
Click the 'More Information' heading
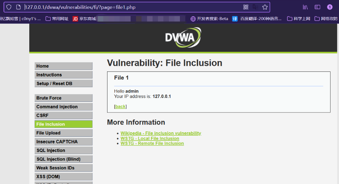click(136, 122)
